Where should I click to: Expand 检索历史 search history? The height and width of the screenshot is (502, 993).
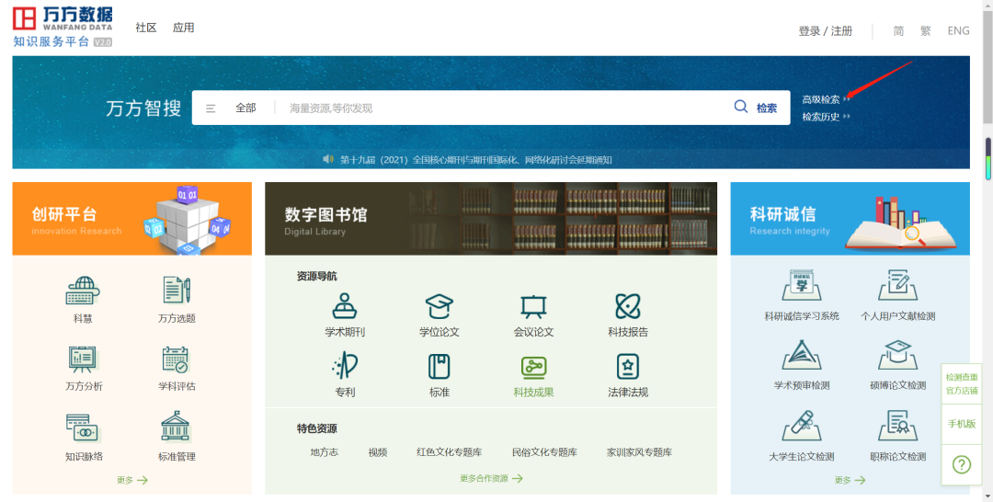[826, 117]
